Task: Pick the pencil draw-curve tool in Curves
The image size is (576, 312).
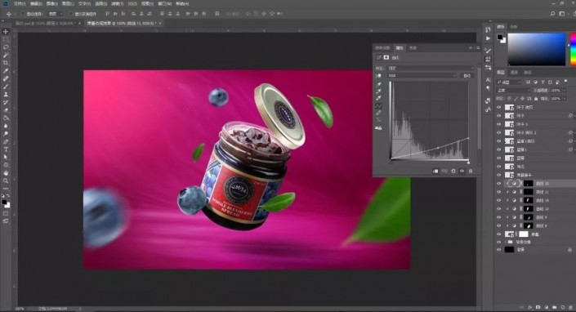Action: [x=378, y=113]
